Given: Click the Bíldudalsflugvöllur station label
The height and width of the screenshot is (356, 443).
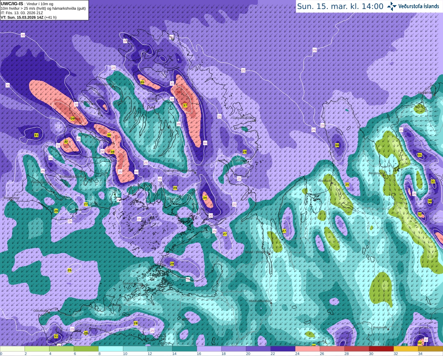Looking at the screenshot, I should (73, 176).
